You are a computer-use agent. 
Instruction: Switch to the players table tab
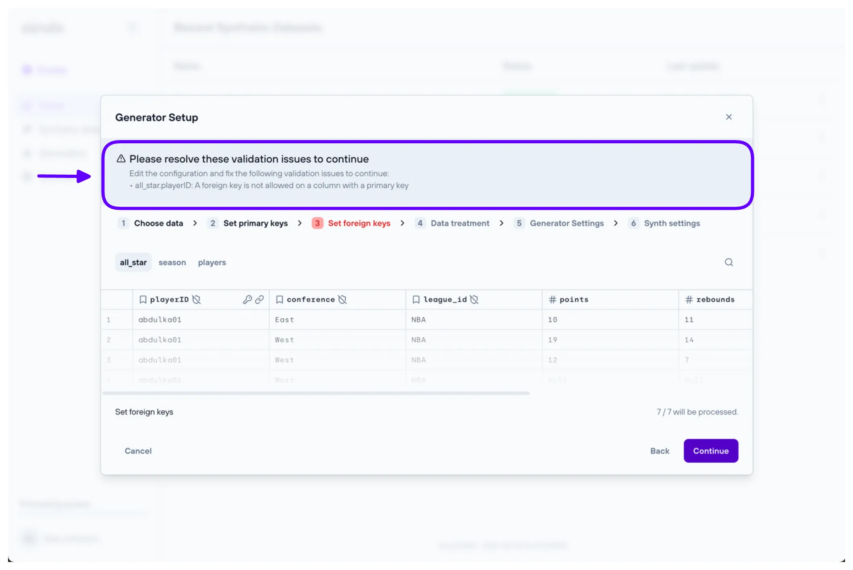pos(212,262)
